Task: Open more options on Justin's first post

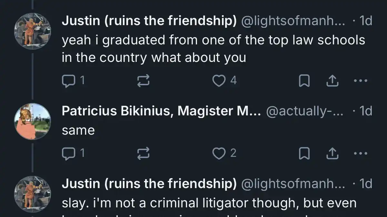Action: pyautogui.click(x=361, y=81)
